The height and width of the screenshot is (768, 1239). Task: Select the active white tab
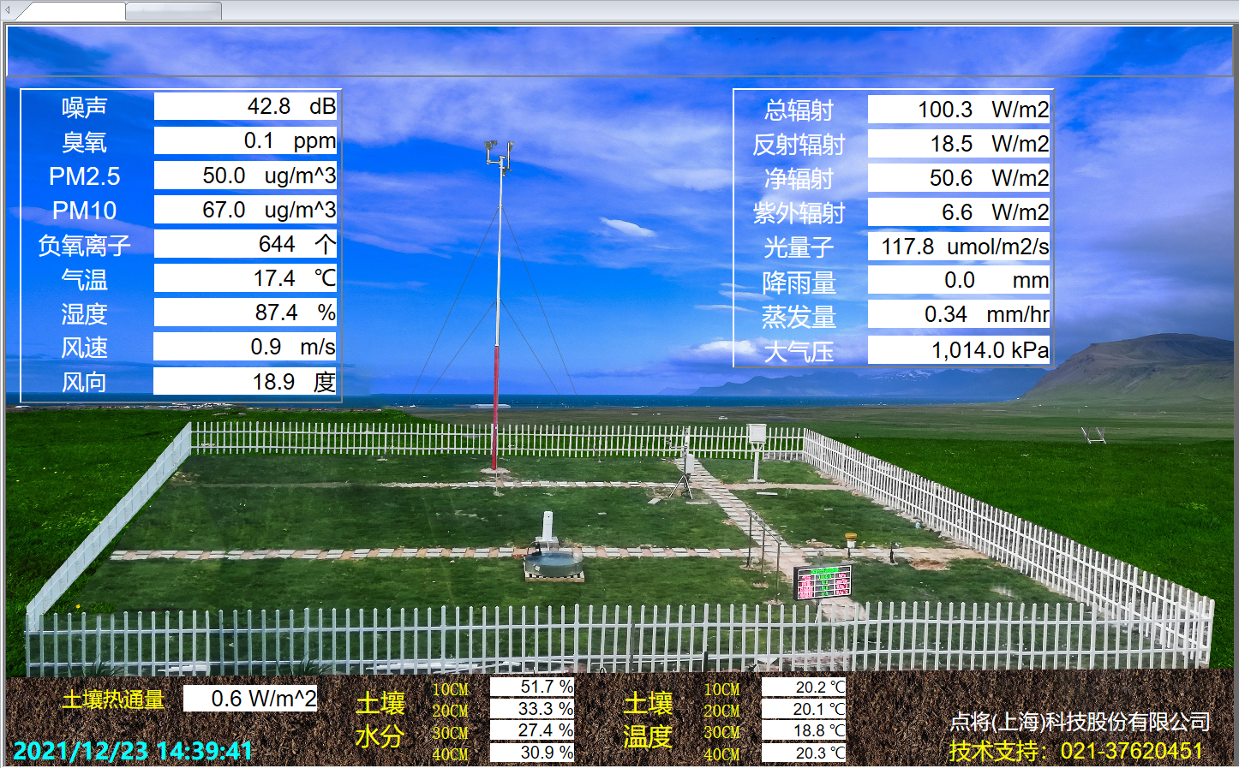pos(73,11)
